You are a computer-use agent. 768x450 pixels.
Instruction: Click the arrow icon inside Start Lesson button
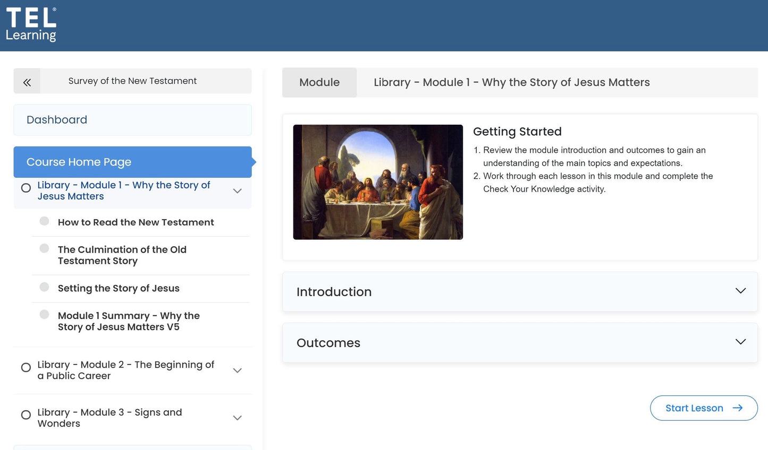click(x=738, y=408)
